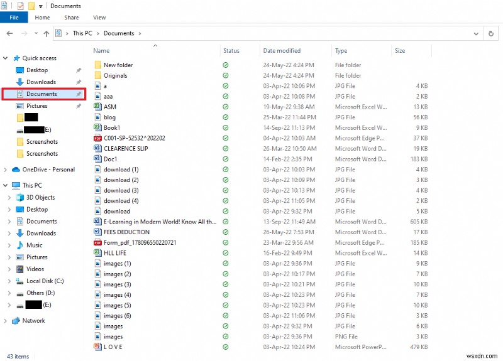Sort by the Name column header

(x=101, y=51)
